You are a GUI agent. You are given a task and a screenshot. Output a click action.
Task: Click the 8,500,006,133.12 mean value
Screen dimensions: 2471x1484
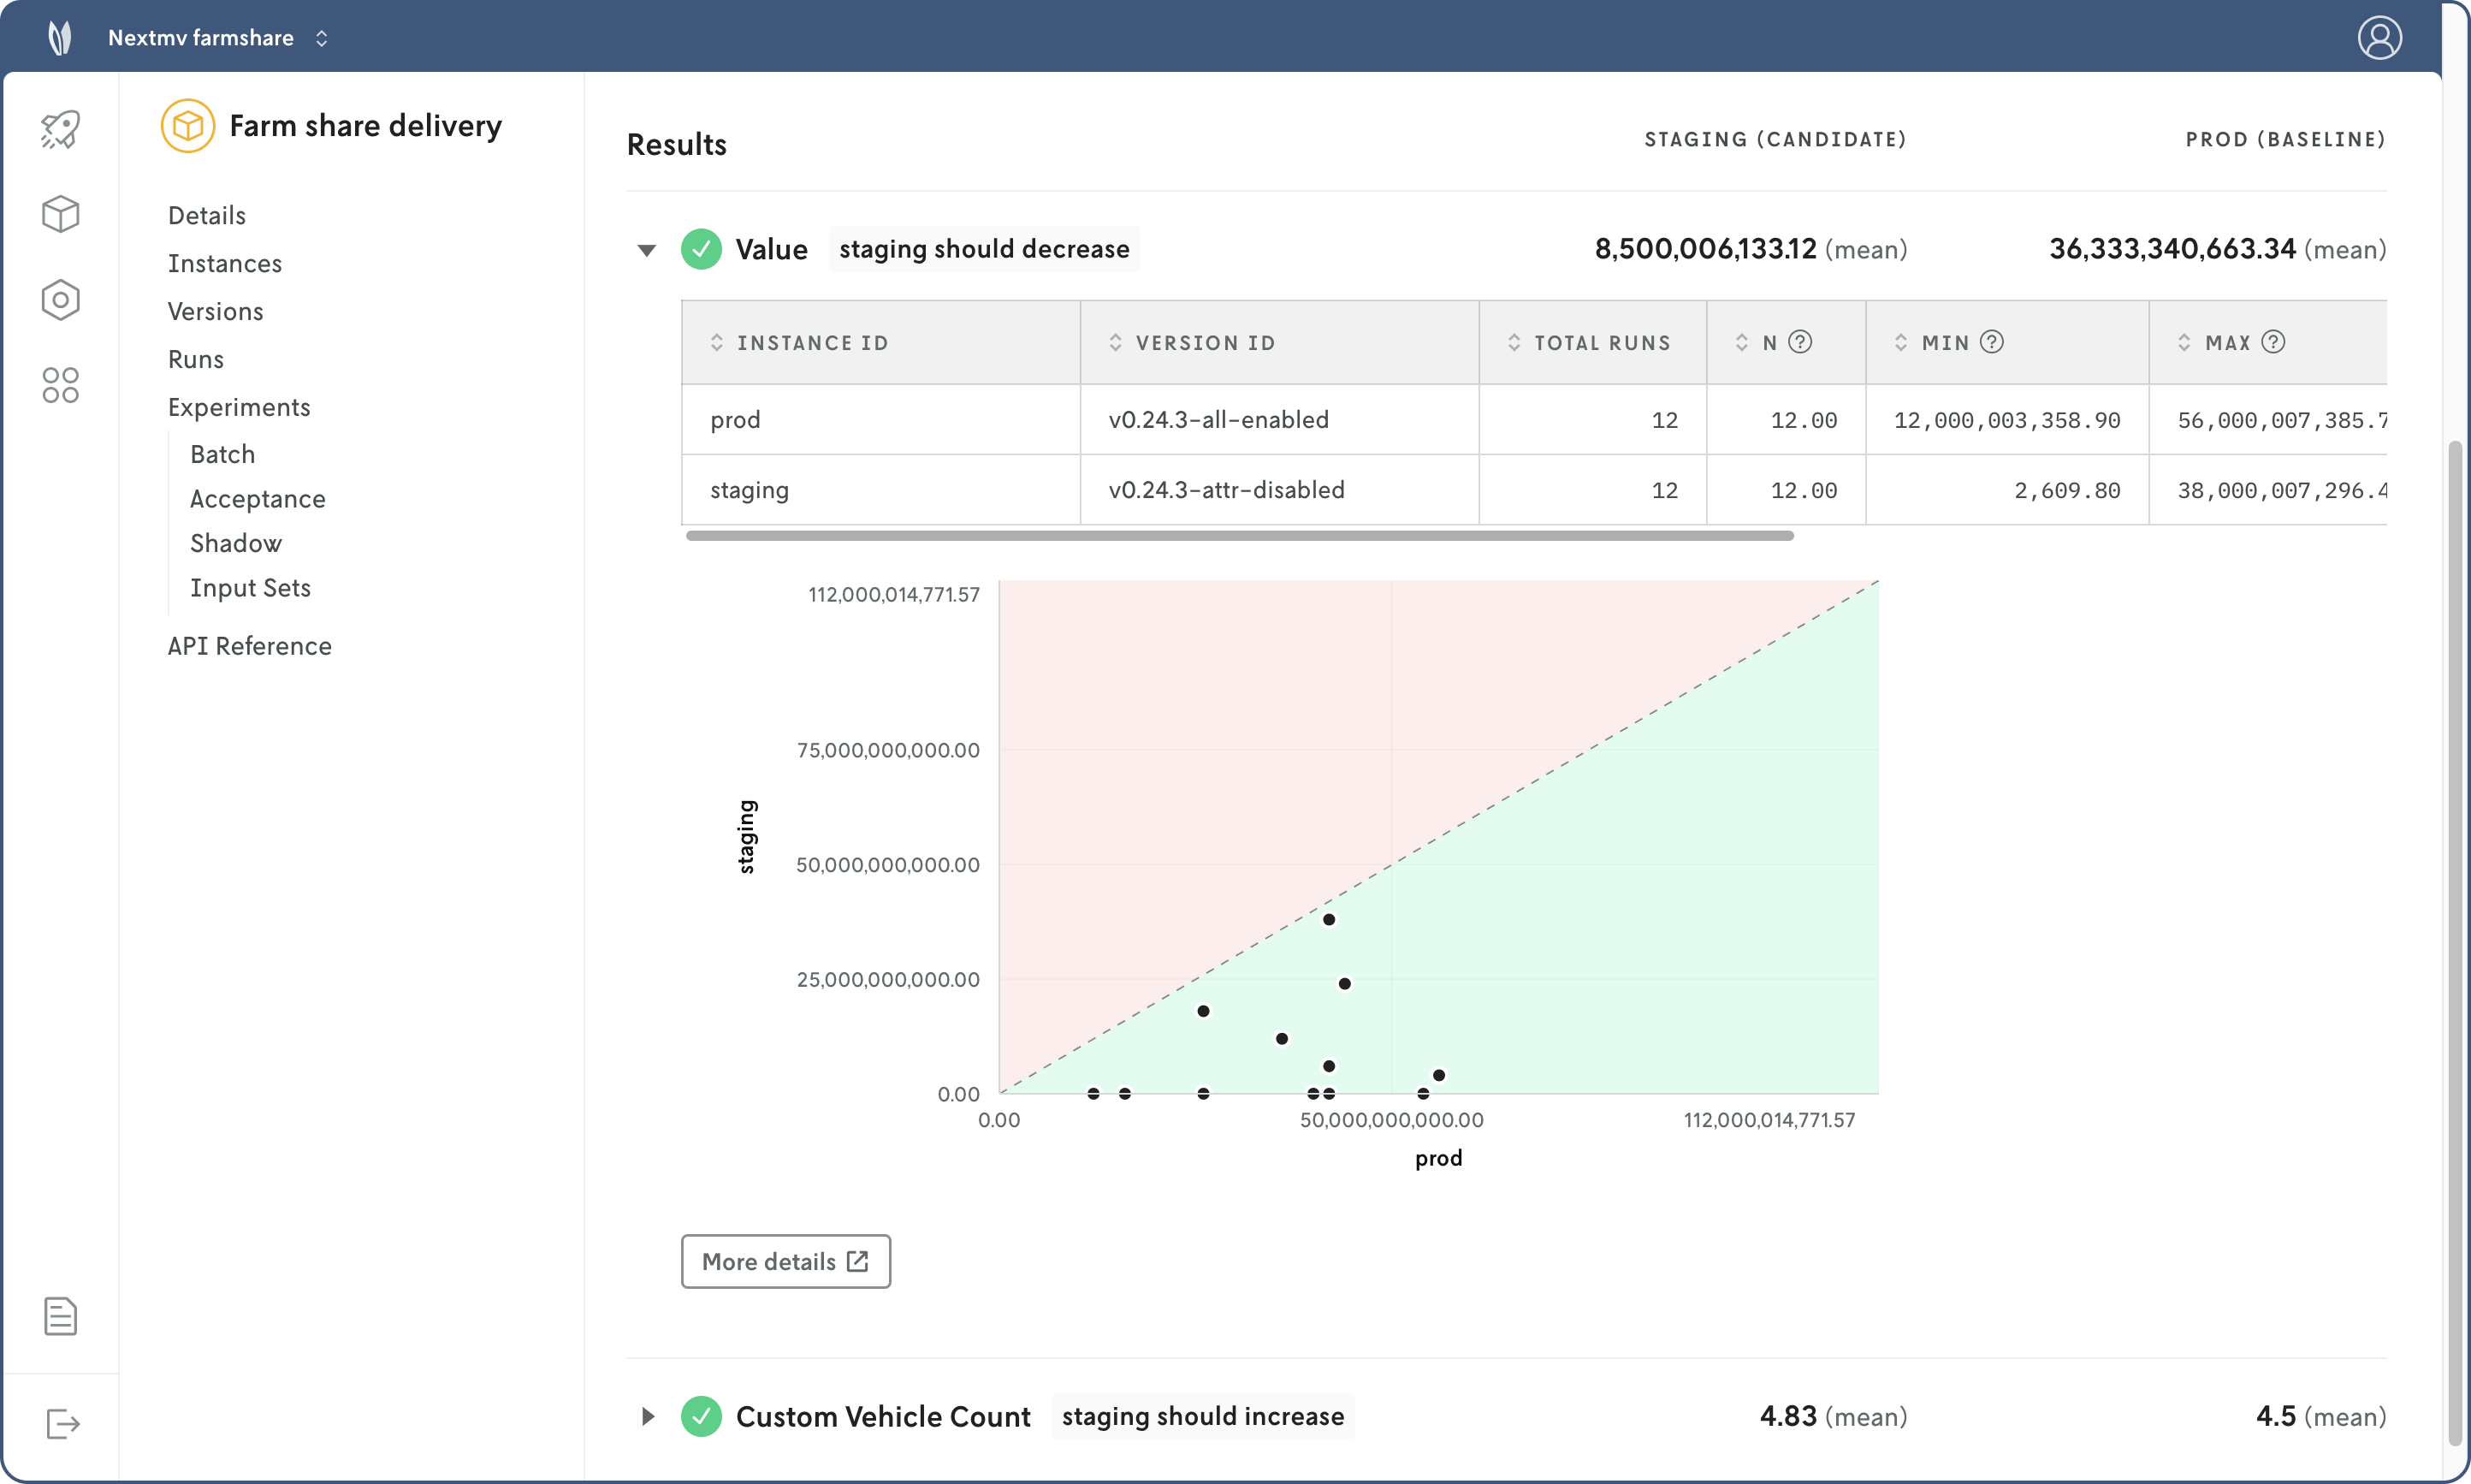click(x=1705, y=249)
